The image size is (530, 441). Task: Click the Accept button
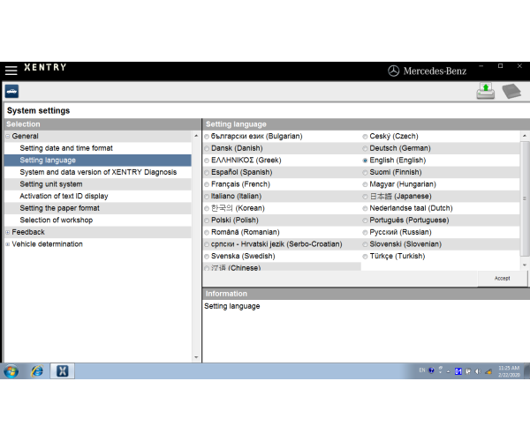point(503,279)
